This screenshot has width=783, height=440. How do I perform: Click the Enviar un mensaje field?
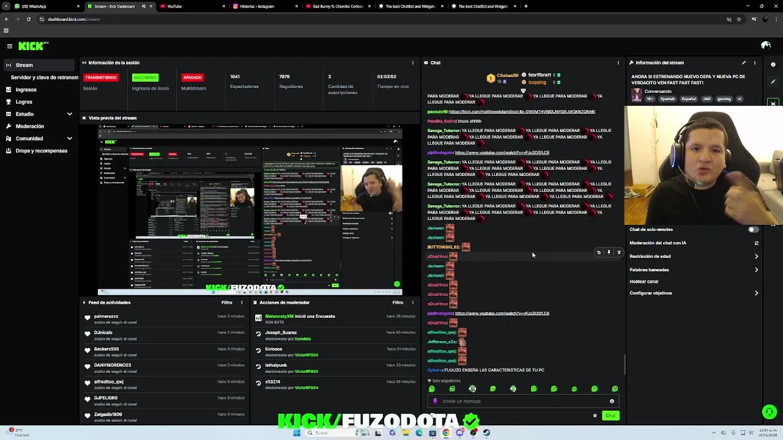[523, 402]
